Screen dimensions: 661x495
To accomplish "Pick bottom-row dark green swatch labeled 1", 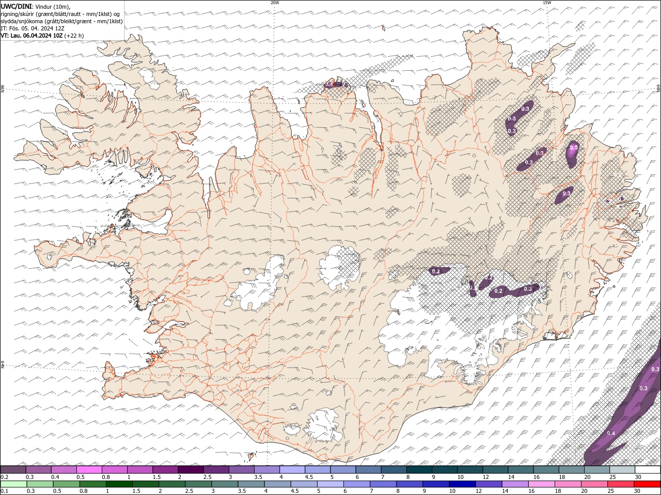I will pos(119,484).
